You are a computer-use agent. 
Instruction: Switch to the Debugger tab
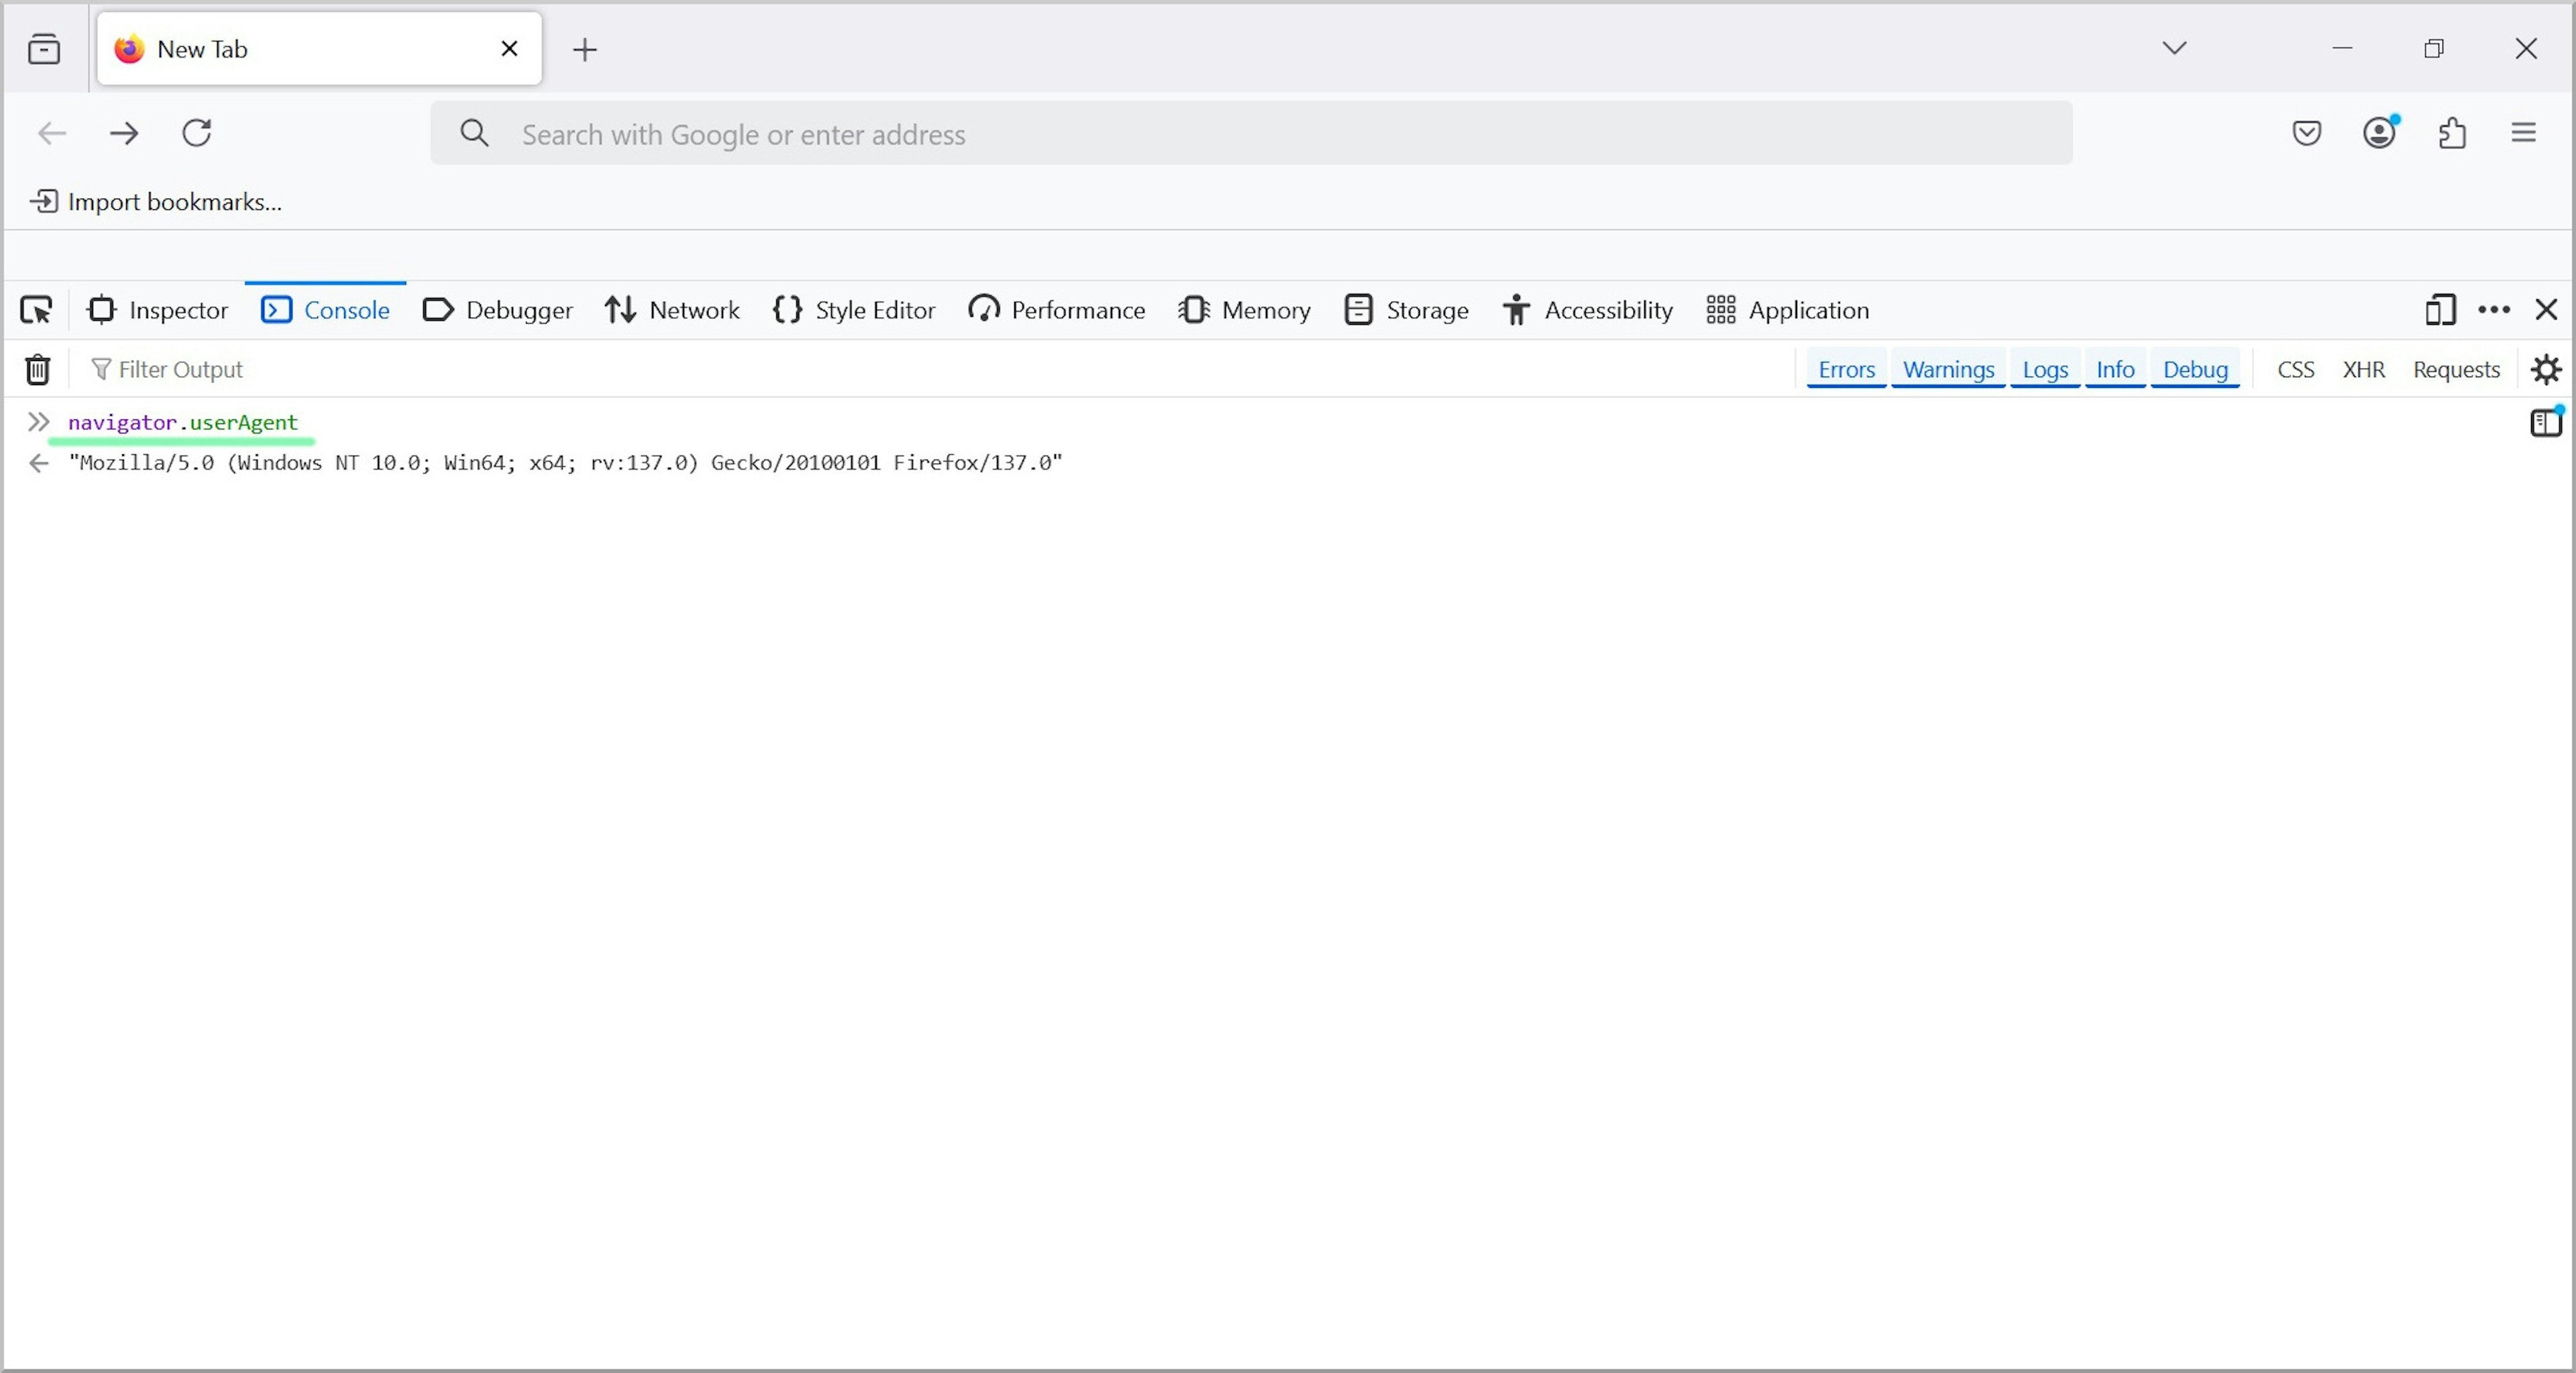(497, 310)
